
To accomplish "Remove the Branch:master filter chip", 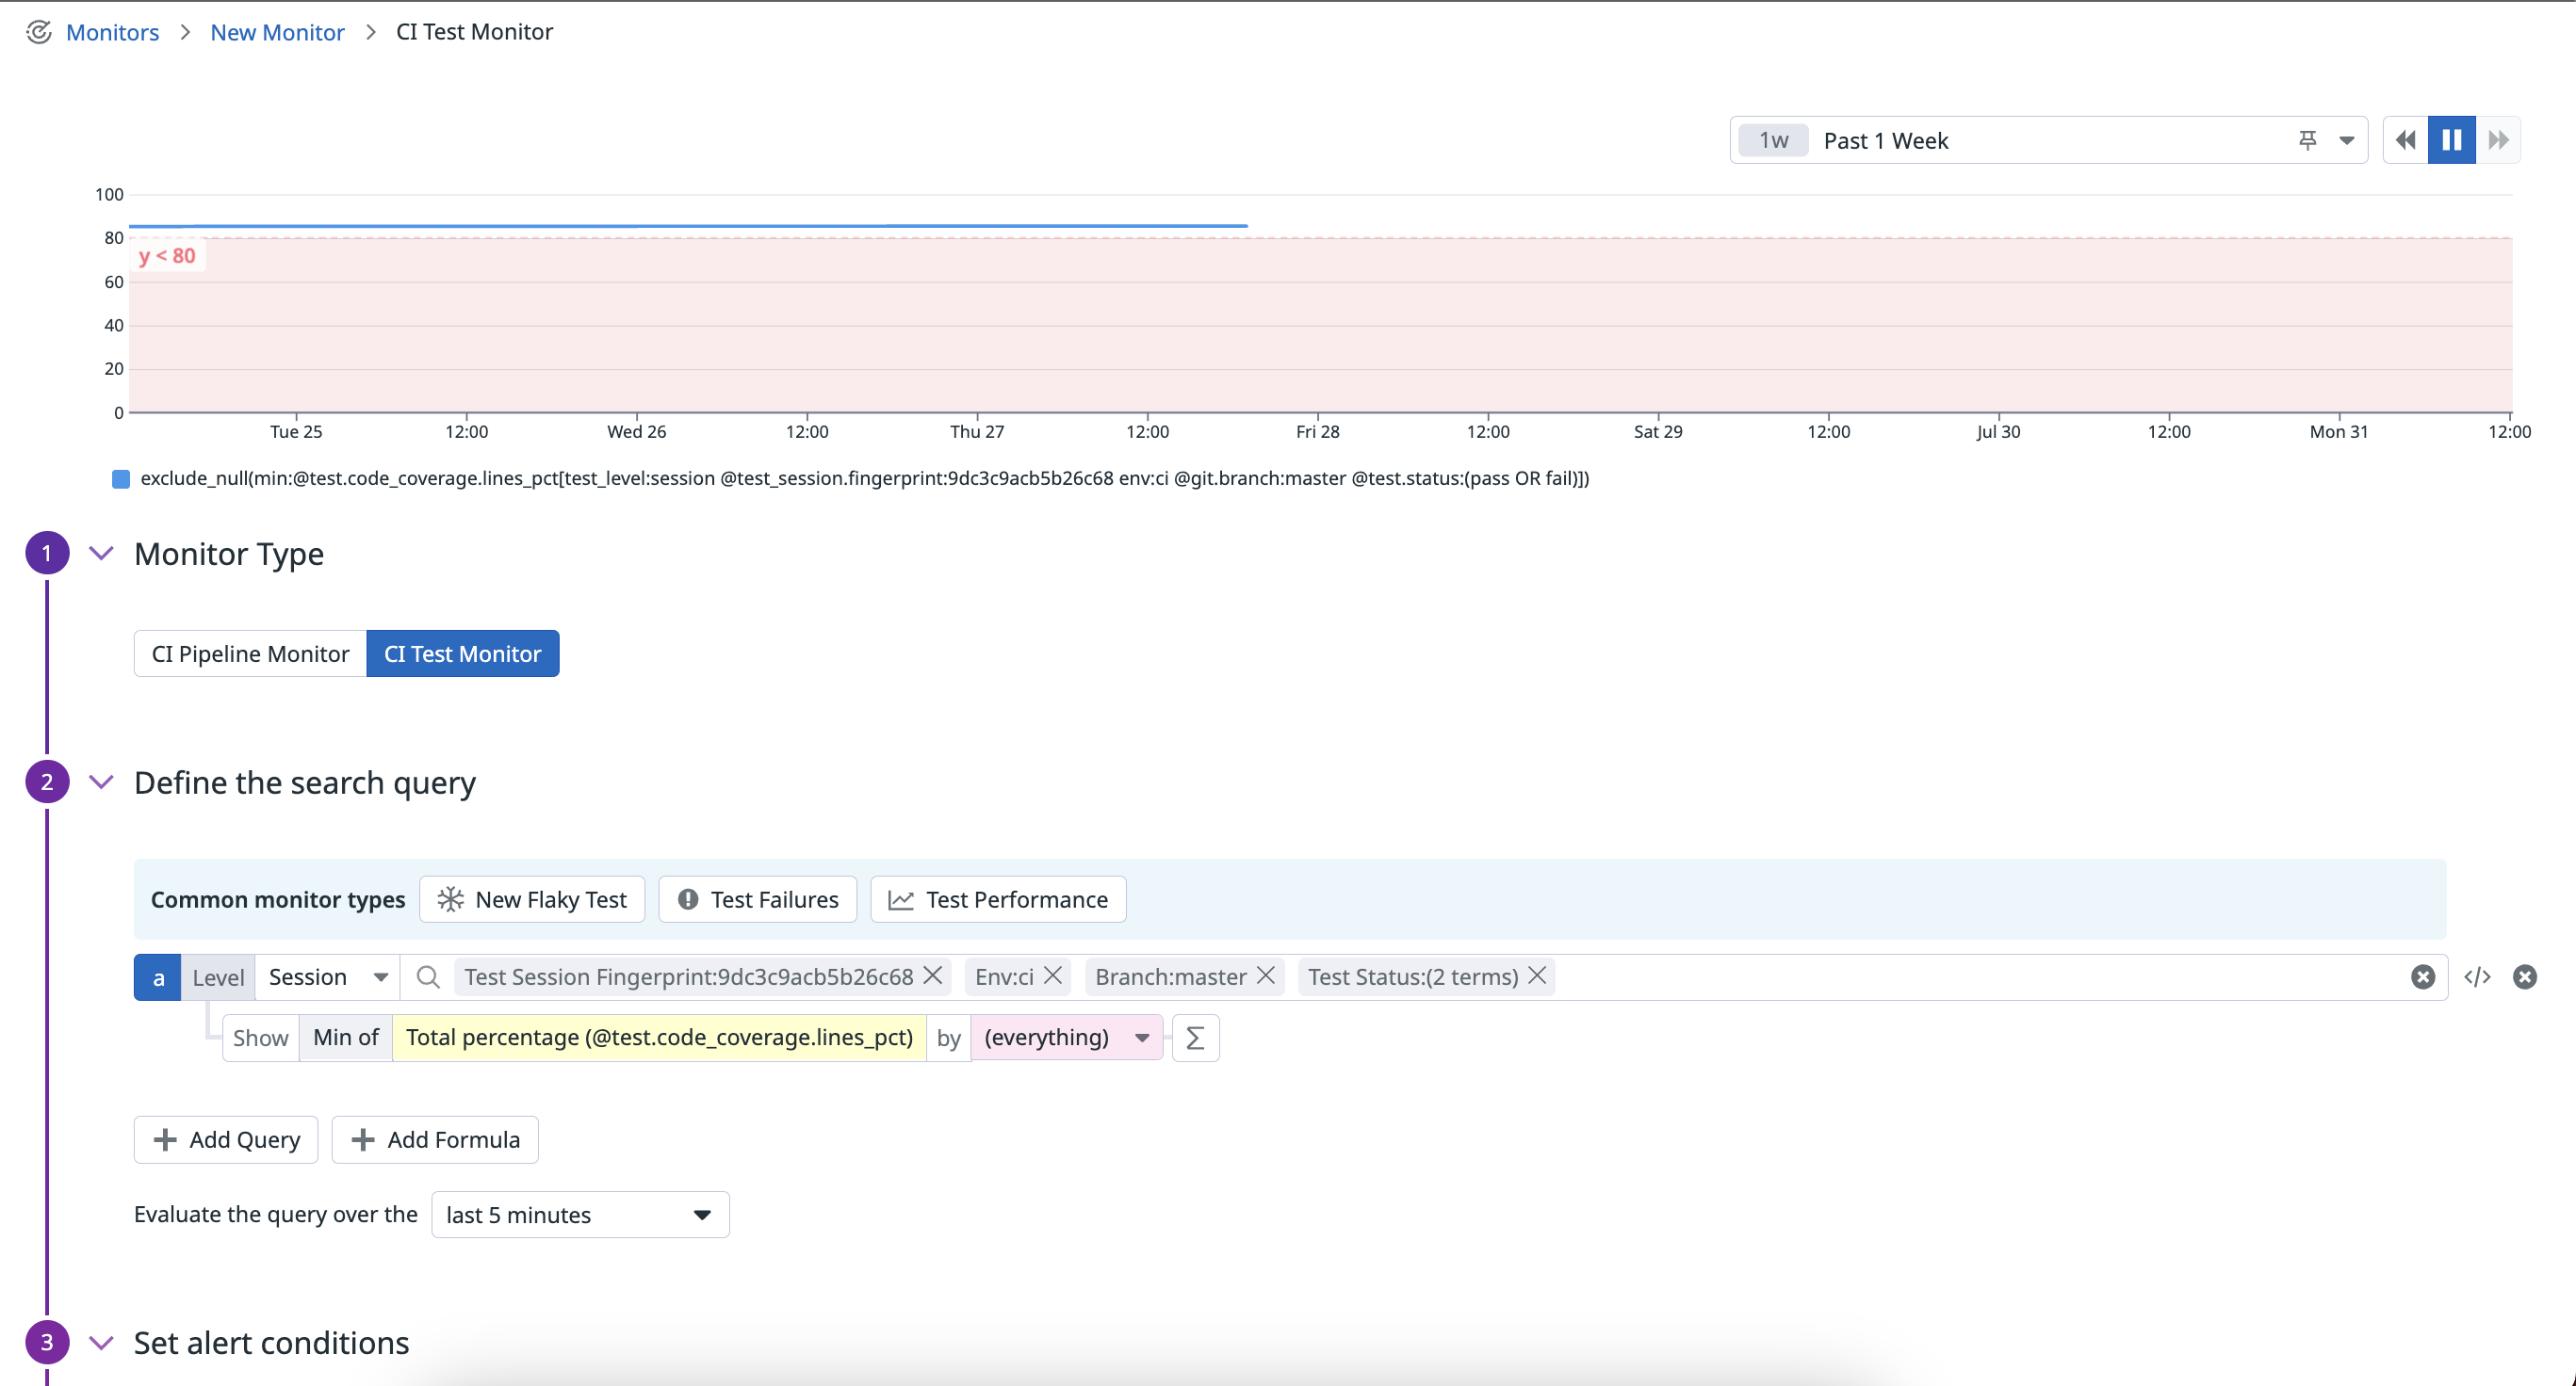I will [x=1265, y=975].
